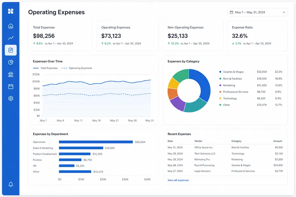
Task: Open the calendar icon in the sidebar
Action: click(11, 87)
